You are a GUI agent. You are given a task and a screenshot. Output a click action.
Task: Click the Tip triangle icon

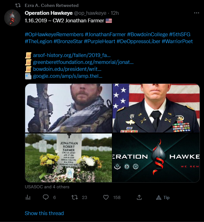click(159, 197)
